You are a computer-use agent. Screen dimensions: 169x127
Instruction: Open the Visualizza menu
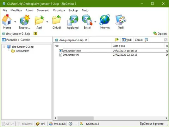pos(59,10)
